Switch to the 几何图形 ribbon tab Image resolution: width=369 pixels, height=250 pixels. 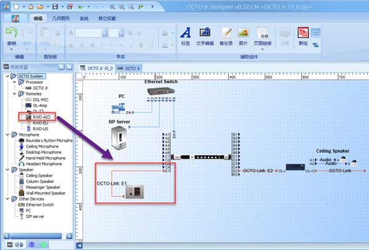click(61, 18)
